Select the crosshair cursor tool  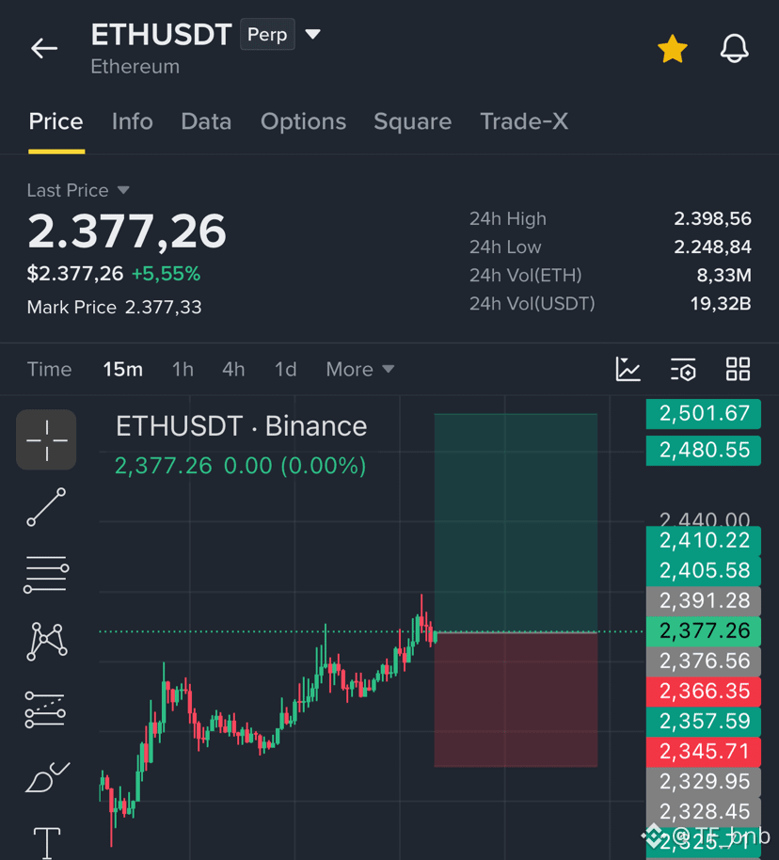click(46, 439)
